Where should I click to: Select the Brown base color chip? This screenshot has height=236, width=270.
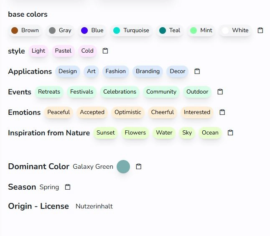tap(25, 30)
